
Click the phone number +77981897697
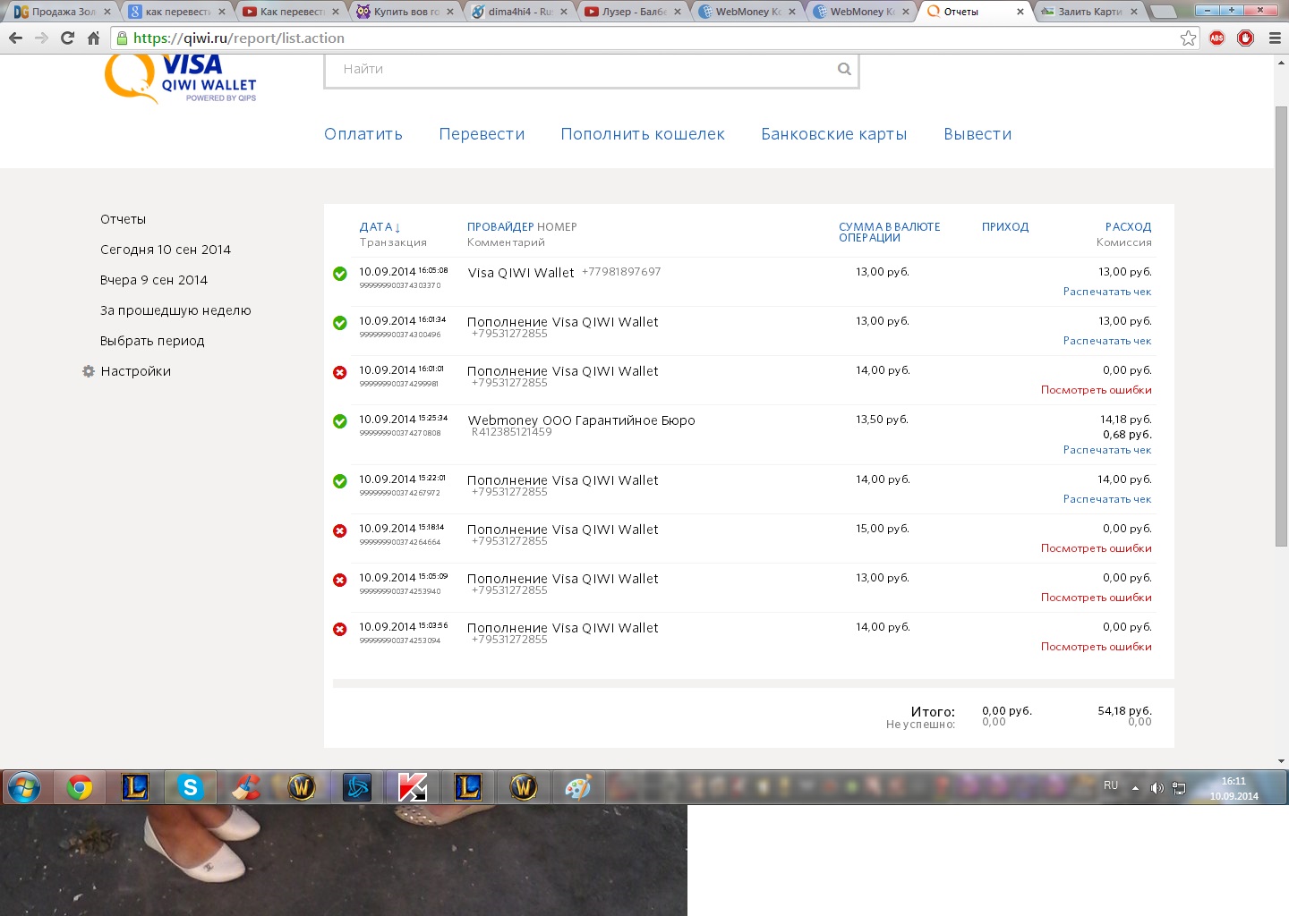tap(621, 272)
